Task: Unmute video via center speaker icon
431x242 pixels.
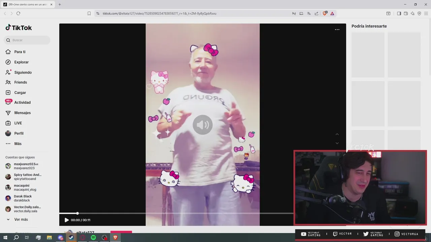Action: pyautogui.click(x=203, y=125)
